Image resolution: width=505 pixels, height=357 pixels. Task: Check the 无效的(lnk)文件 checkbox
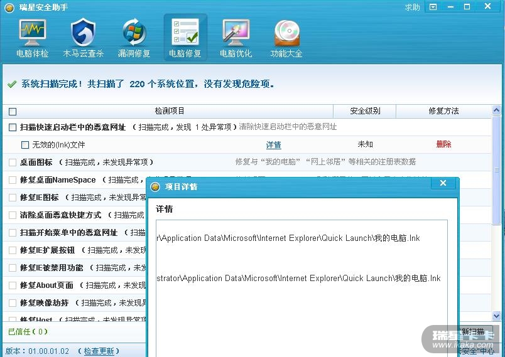[25, 145]
